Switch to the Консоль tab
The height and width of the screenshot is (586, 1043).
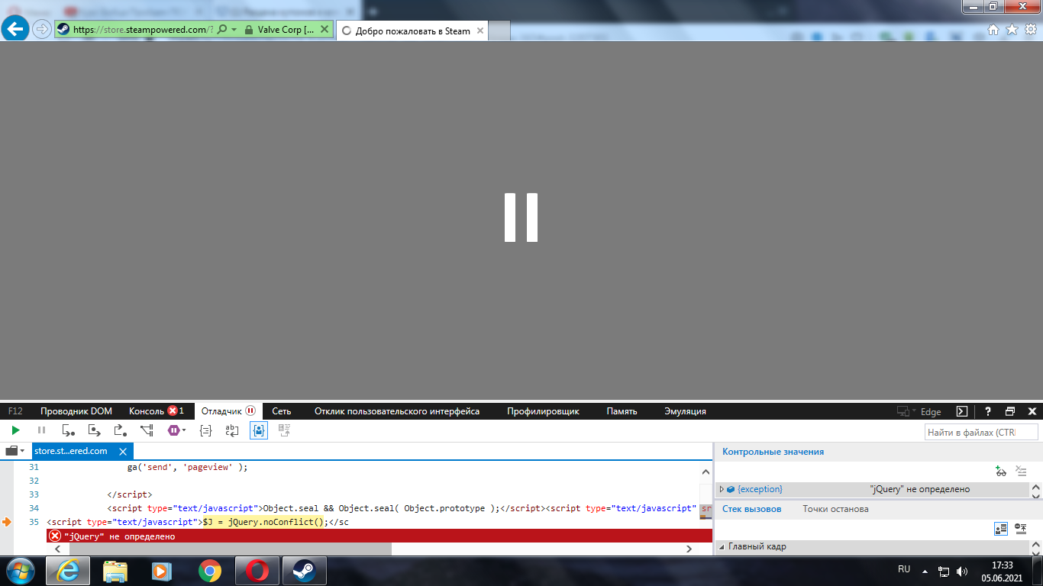(x=156, y=411)
